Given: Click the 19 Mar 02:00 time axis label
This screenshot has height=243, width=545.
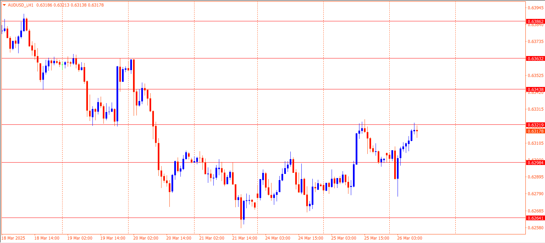Looking at the screenshot, I should click(x=80, y=238).
